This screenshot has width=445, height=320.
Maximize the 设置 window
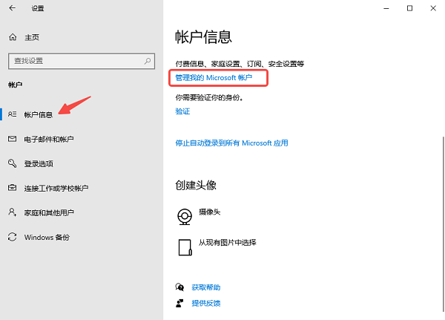coord(409,8)
